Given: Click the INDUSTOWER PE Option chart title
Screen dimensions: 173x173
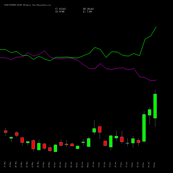Looking at the screenshot, I should pos(27,5).
